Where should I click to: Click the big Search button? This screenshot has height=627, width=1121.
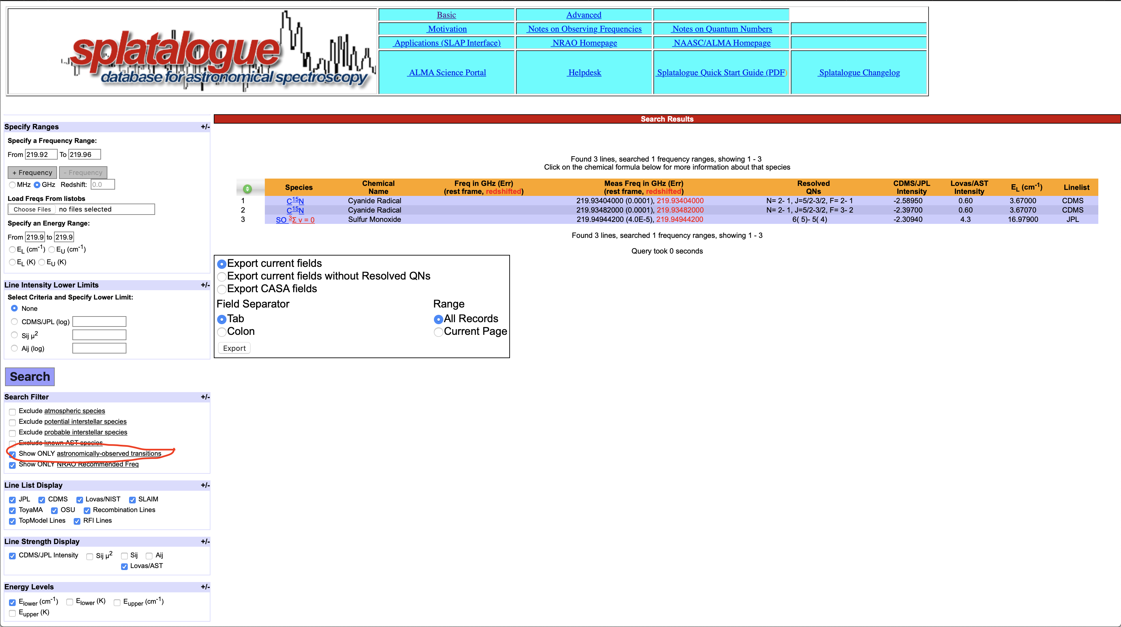pyautogui.click(x=30, y=376)
